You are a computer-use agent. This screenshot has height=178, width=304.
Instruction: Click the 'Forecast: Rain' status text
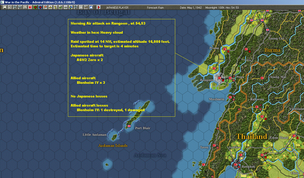pyautogui.click(x=155, y=8)
